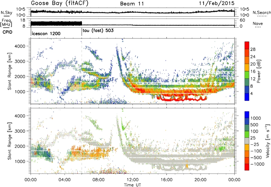Viewport: 271px width, 187px height.
Task: Select the '60' Nave axis tick
Action: [x=243, y=20]
